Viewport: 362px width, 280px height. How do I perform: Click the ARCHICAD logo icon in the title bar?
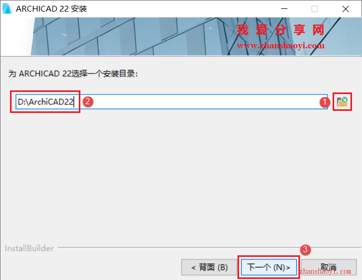point(7,9)
